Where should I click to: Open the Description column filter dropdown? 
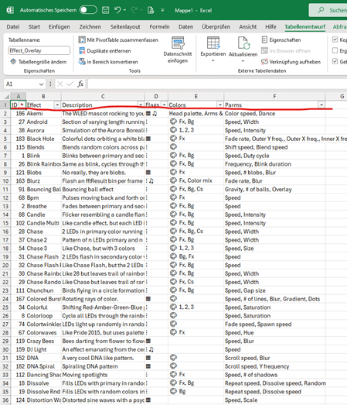coord(141,105)
